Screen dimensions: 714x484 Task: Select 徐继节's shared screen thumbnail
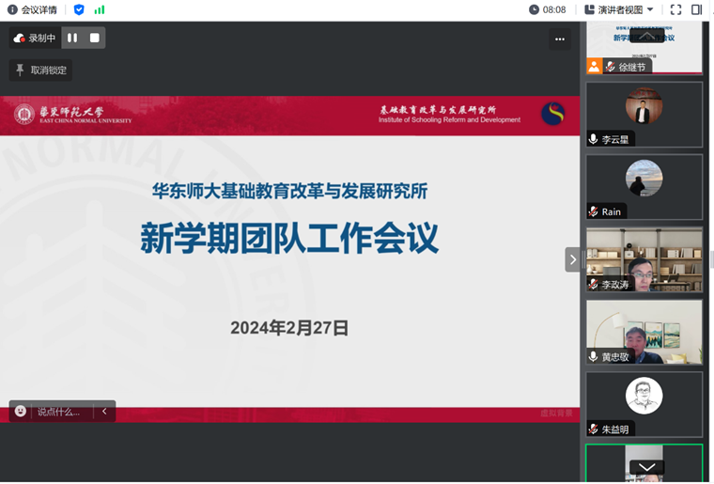[x=644, y=48]
